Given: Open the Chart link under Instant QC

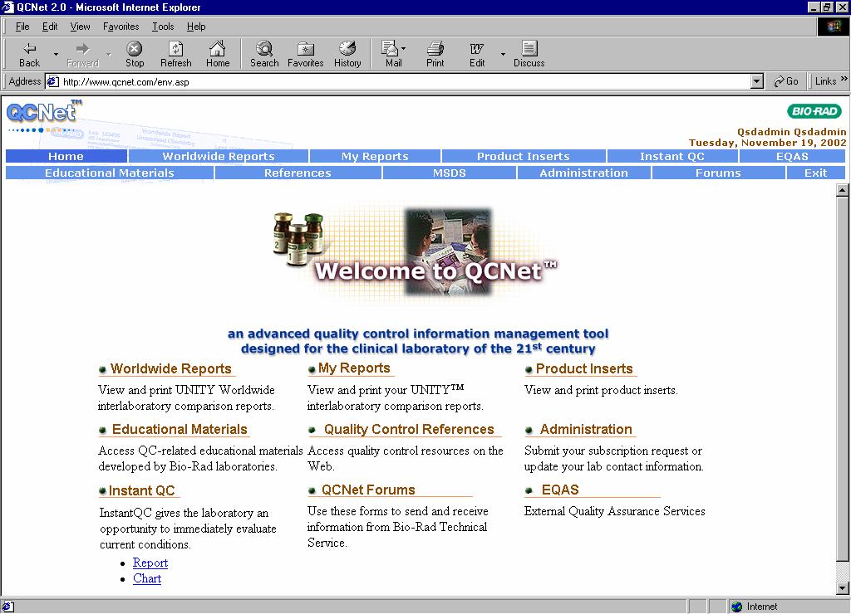Looking at the screenshot, I should pos(147,579).
